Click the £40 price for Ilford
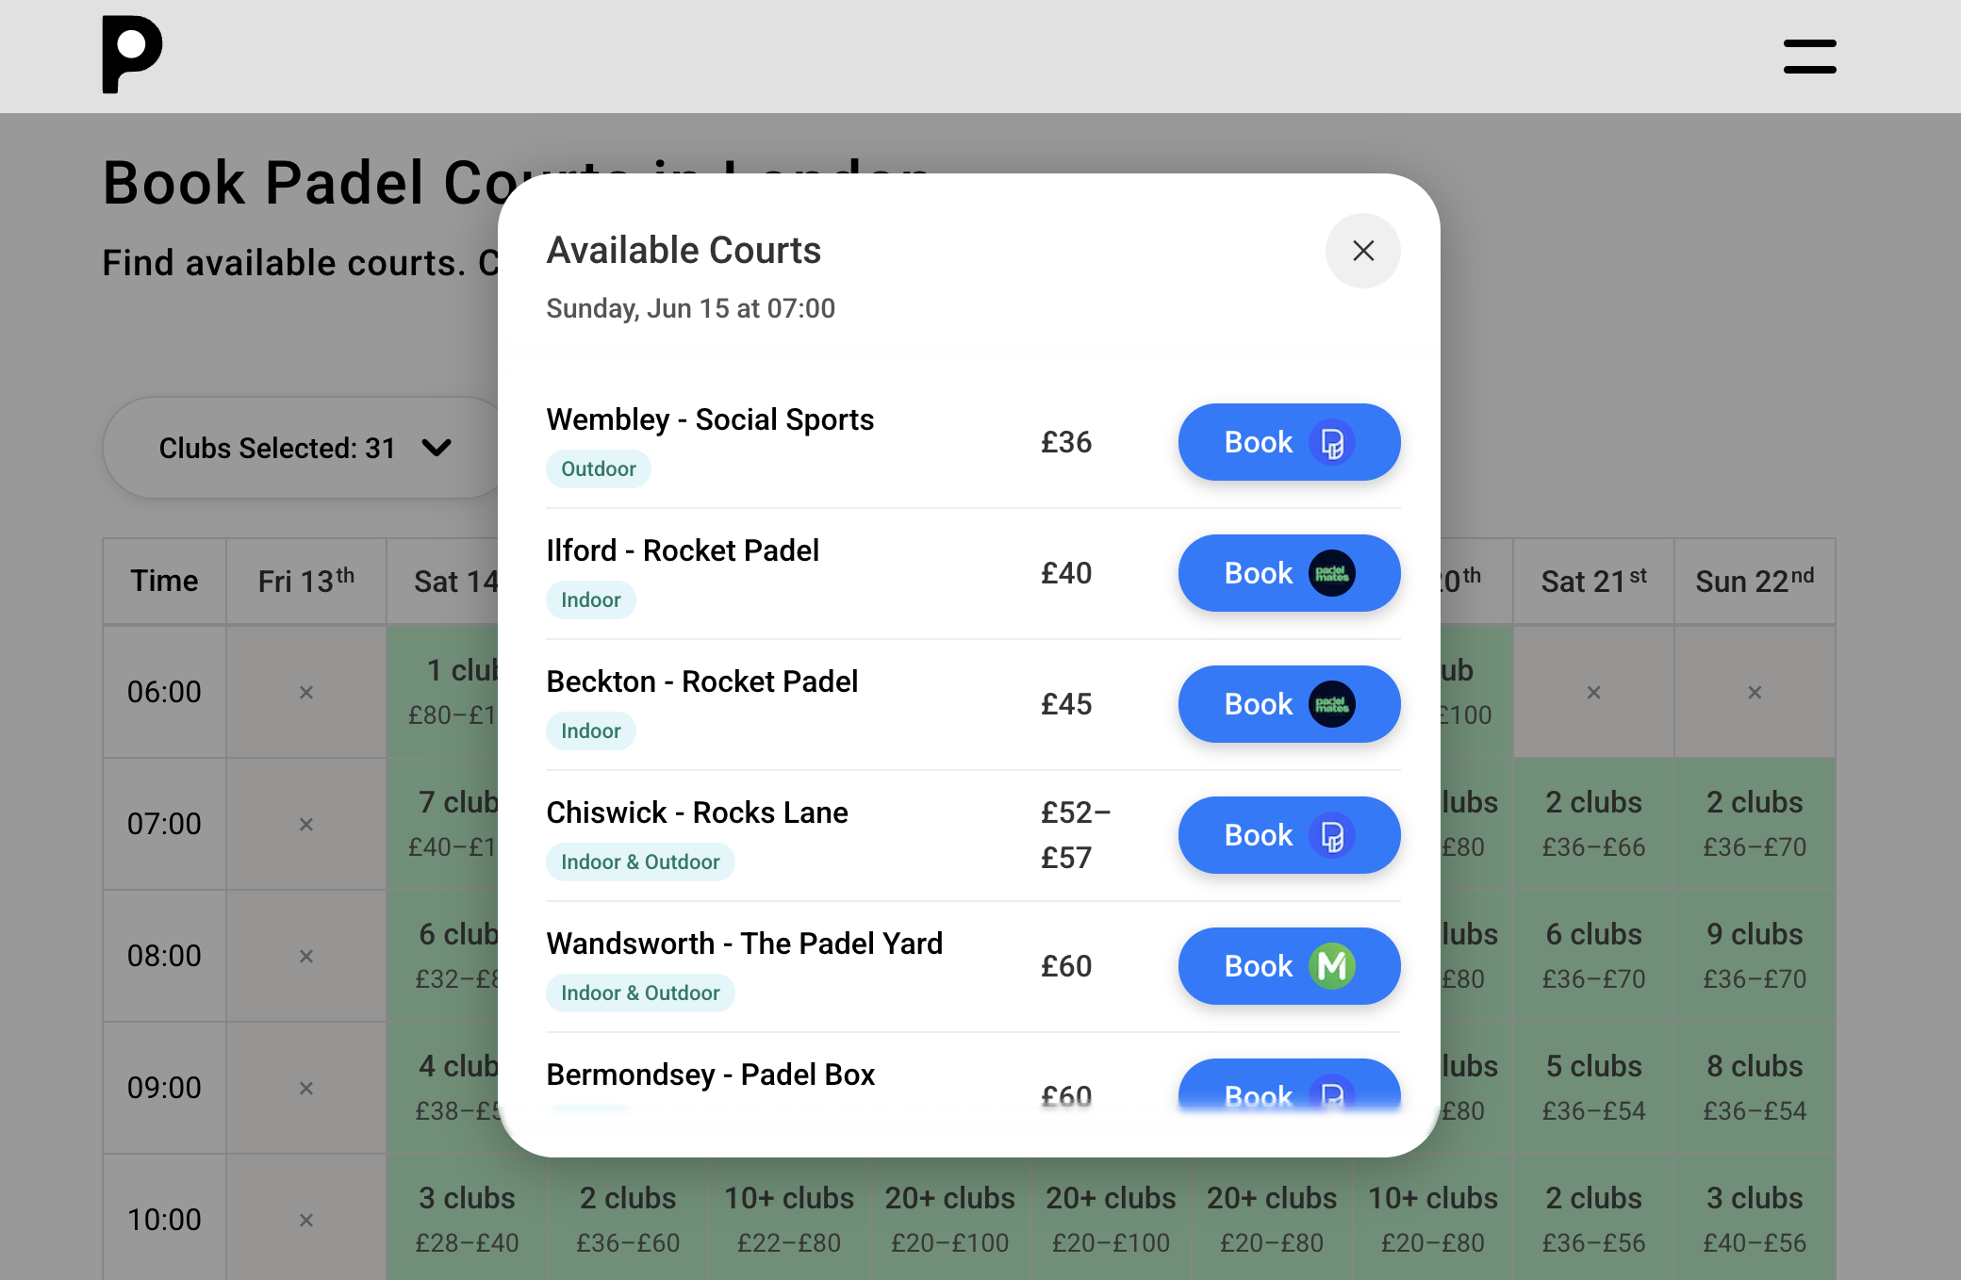The width and height of the screenshot is (1961, 1280). 1065,573
